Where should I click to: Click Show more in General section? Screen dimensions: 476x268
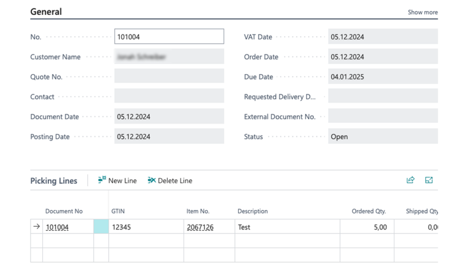pos(423,12)
